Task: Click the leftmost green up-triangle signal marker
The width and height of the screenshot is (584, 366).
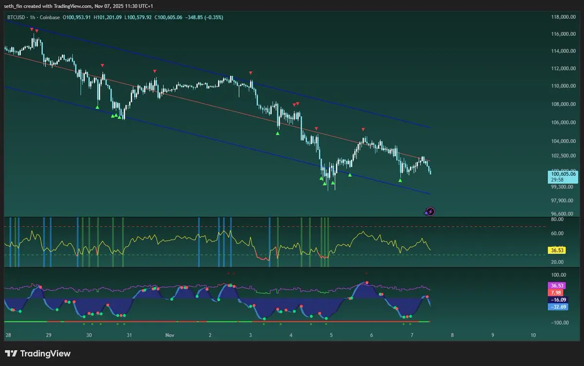Action: pyautogui.click(x=97, y=107)
